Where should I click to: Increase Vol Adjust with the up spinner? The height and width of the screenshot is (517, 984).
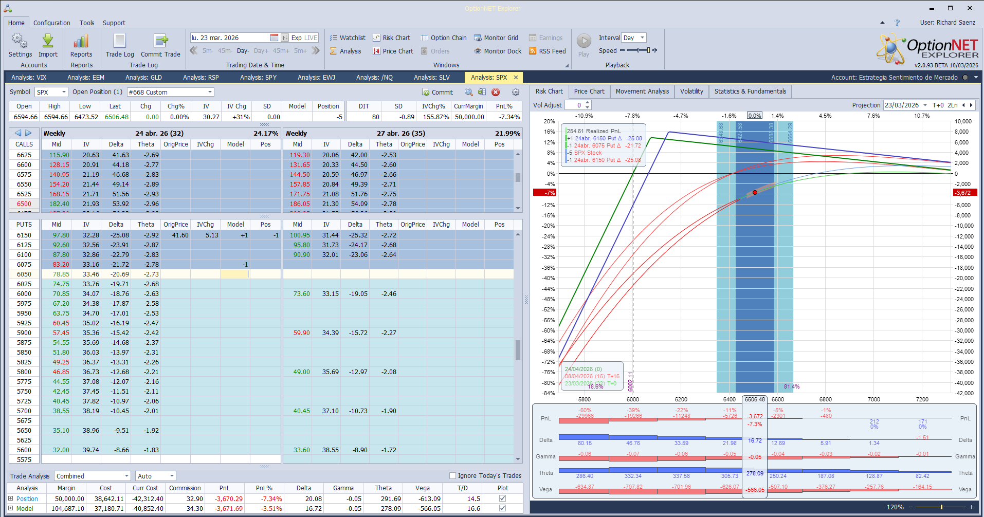588,103
